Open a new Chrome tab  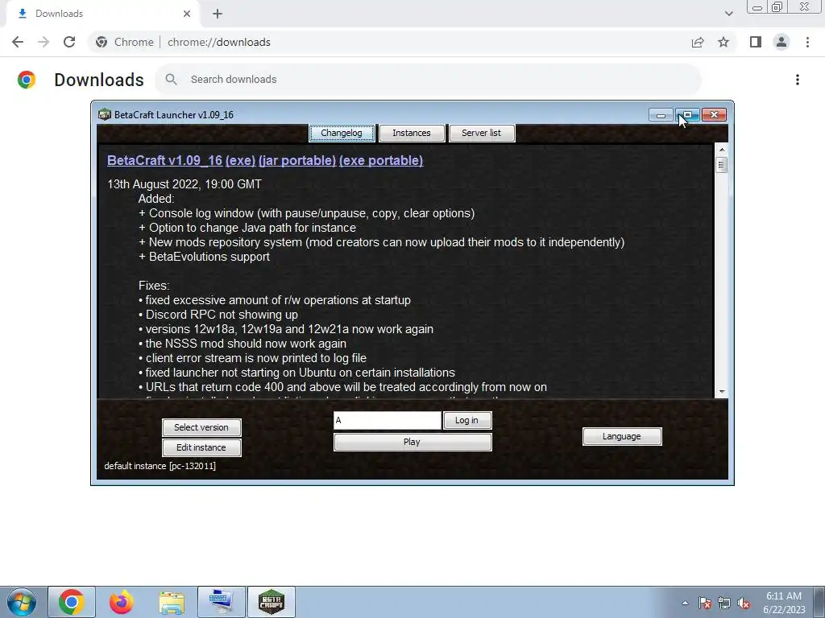pyautogui.click(x=218, y=14)
